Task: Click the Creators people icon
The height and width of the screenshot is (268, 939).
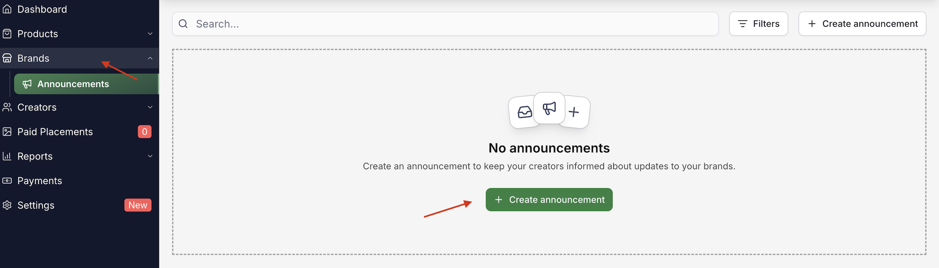Action: point(7,107)
